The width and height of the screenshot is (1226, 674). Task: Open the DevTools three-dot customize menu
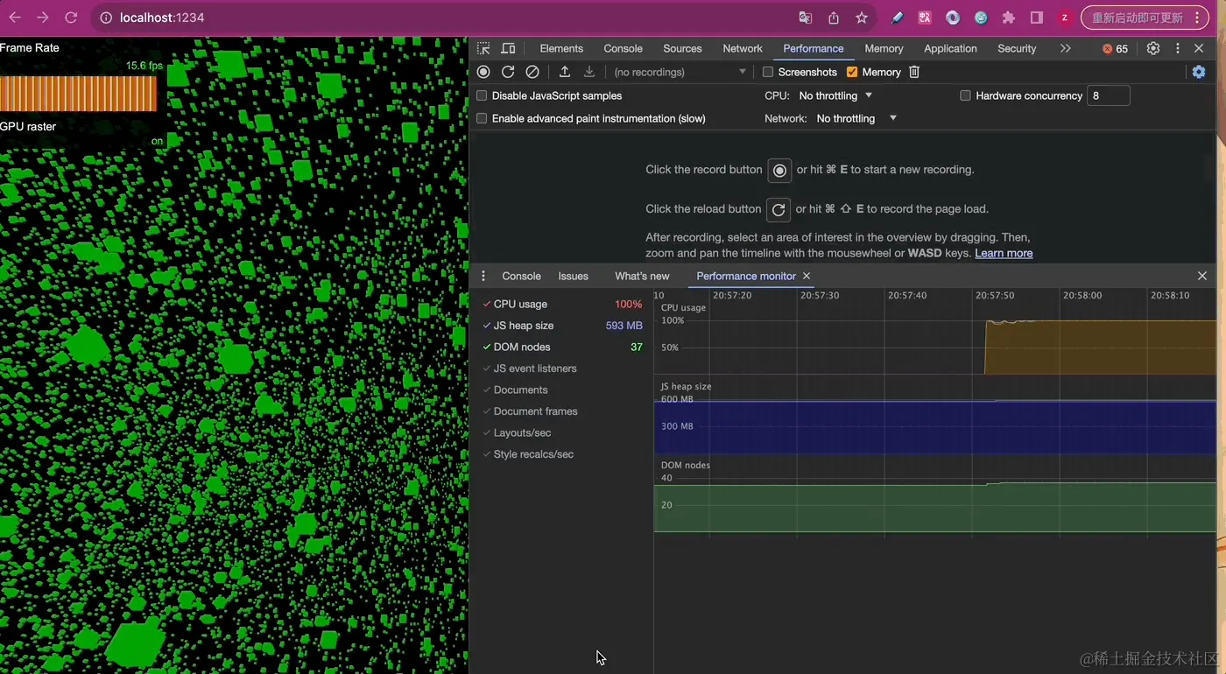1177,49
